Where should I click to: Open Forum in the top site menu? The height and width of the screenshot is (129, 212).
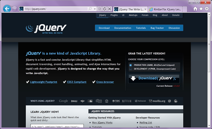[145, 15]
